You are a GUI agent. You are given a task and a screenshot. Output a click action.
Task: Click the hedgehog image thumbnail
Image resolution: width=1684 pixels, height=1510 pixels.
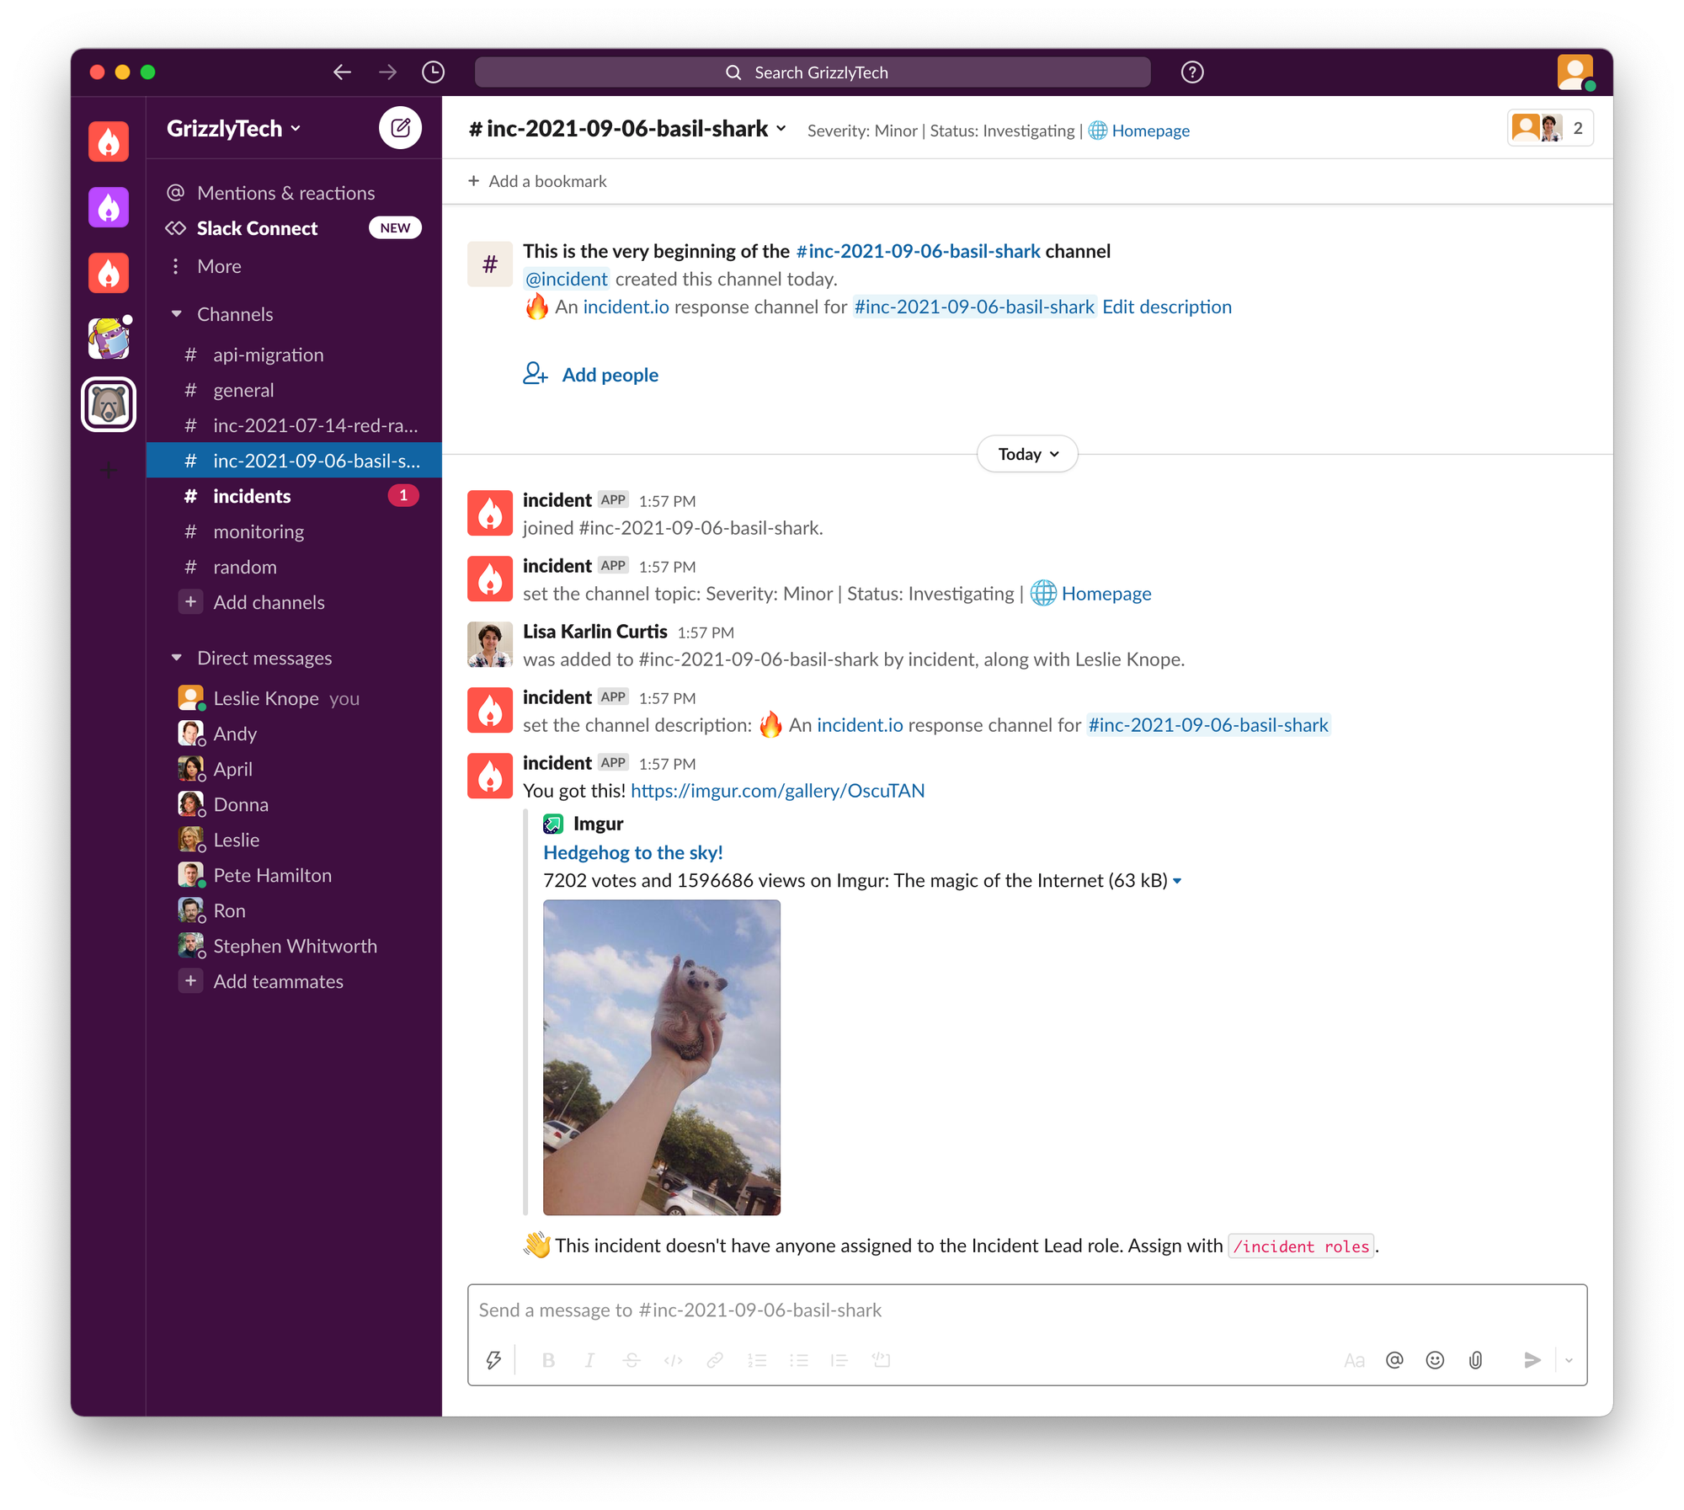point(661,1057)
